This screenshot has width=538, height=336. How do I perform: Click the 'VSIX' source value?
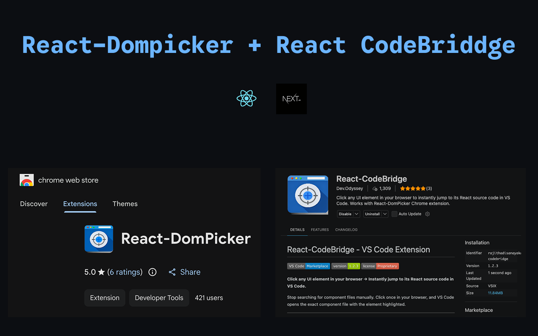492,286
